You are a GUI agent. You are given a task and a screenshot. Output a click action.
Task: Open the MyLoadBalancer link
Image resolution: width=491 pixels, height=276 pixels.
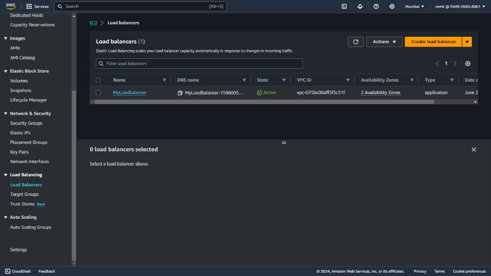click(x=130, y=93)
